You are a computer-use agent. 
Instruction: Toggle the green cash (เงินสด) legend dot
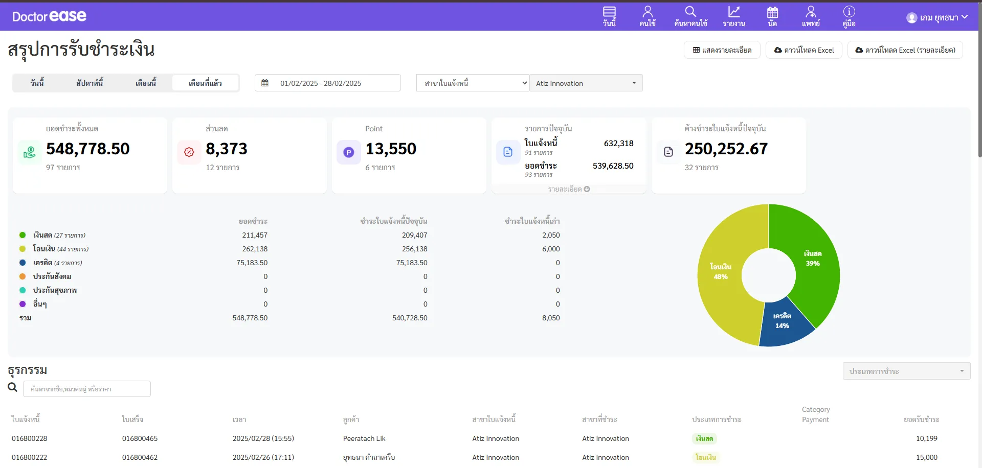pos(23,235)
